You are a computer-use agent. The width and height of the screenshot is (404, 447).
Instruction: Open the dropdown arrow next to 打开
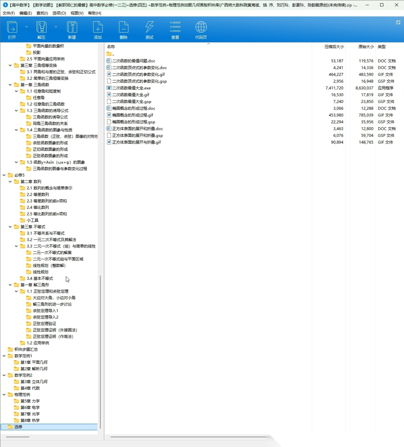[x=27, y=27]
